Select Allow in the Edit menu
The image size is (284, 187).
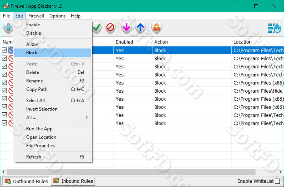point(52,44)
